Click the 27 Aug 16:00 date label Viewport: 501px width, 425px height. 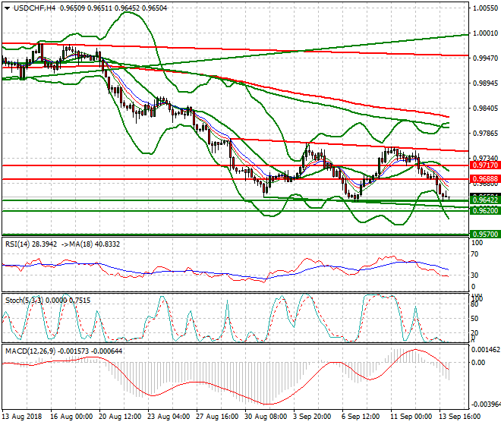pos(217,417)
